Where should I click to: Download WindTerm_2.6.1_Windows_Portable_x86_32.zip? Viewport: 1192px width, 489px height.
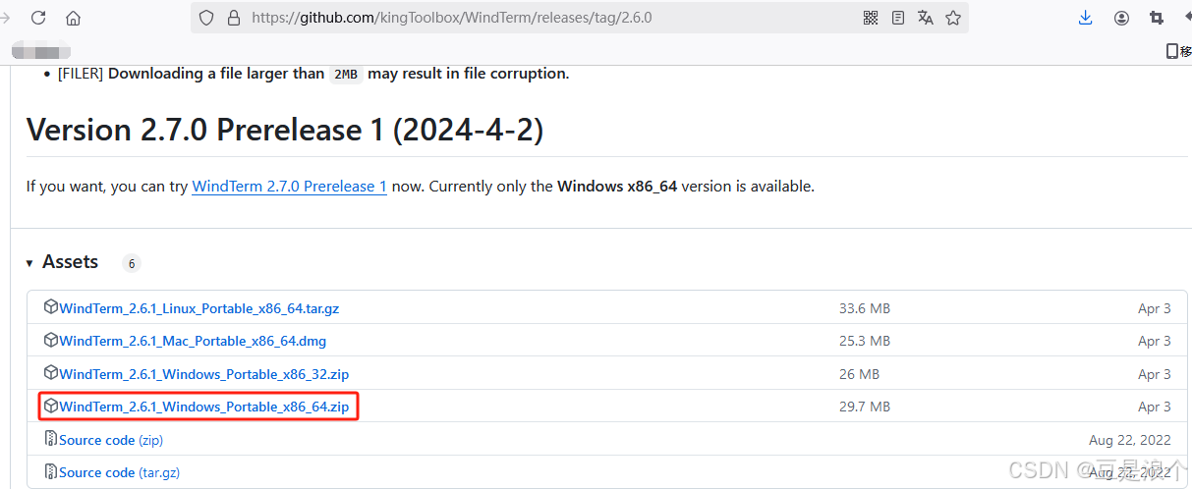(203, 374)
